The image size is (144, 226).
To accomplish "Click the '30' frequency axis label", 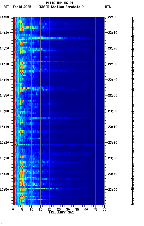I will coord(68,210).
